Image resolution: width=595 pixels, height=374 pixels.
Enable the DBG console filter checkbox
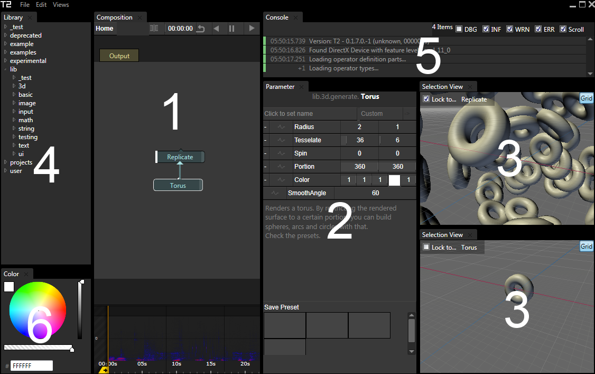pos(459,29)
